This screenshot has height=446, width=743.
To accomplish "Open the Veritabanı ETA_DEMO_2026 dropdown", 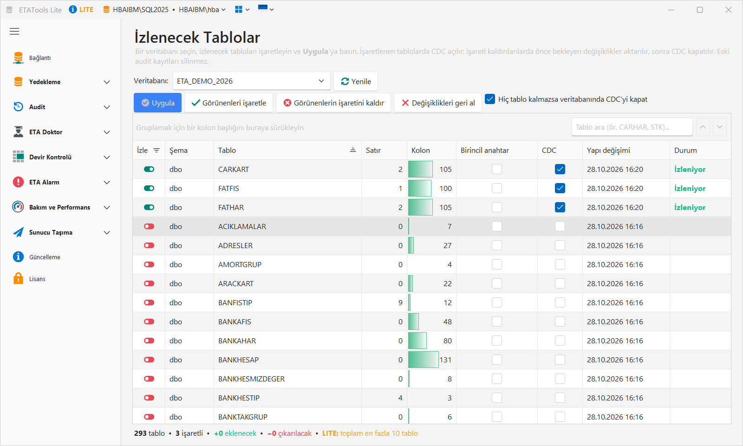I will 252,81.
